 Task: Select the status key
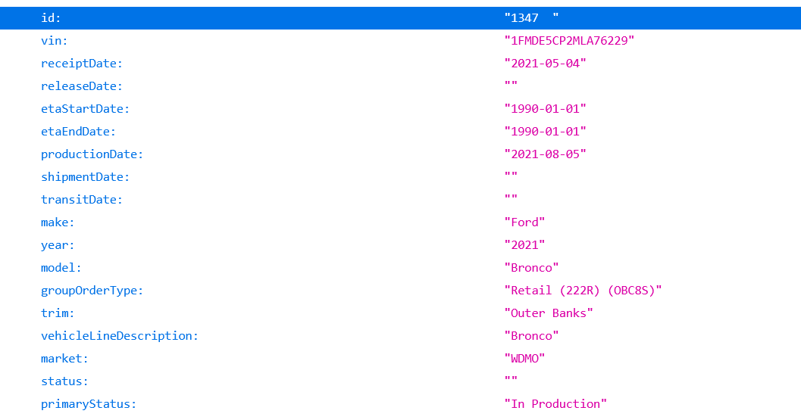[64, 381]
